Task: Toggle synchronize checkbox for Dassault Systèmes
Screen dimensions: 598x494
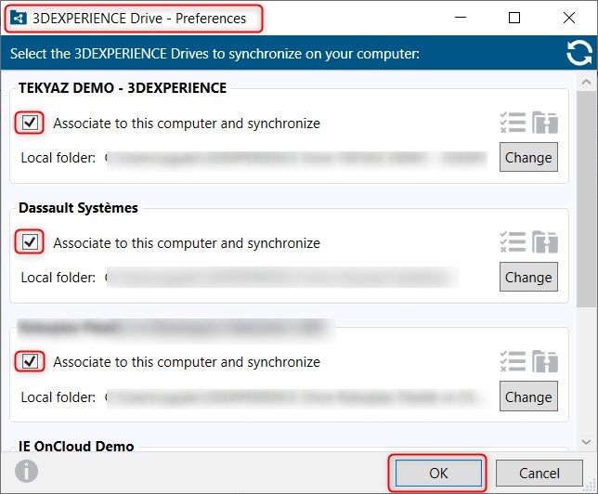Action: tap(30, 241)
